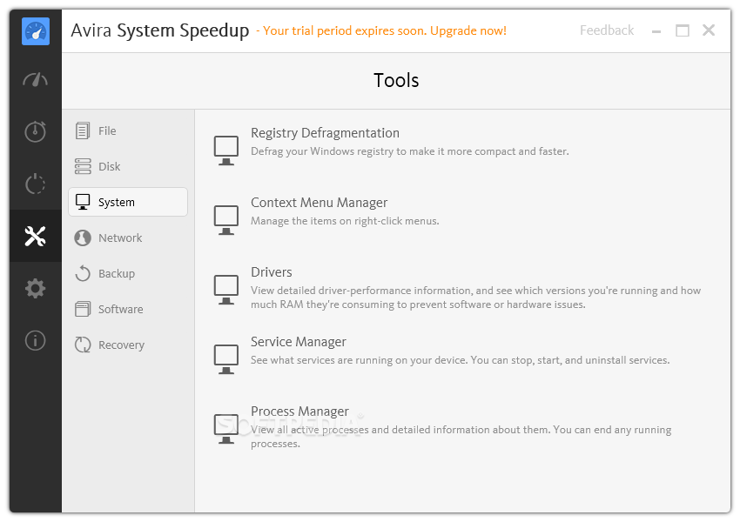Image resolution: width=740 pixels, height=522 pixels.
Task: Open the stopwatch optimizer section in sidebar
Action: pyautogui.click(x=36, y=131)
